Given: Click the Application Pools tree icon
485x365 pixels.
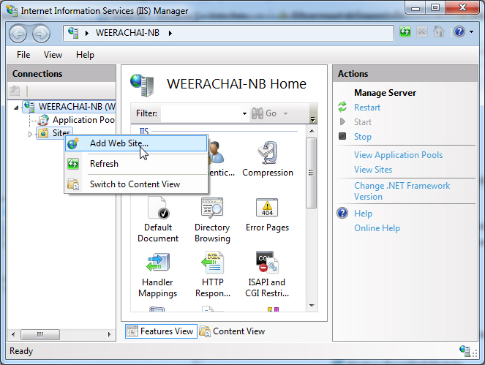Looking at the screenshot, I should (43, 120).
